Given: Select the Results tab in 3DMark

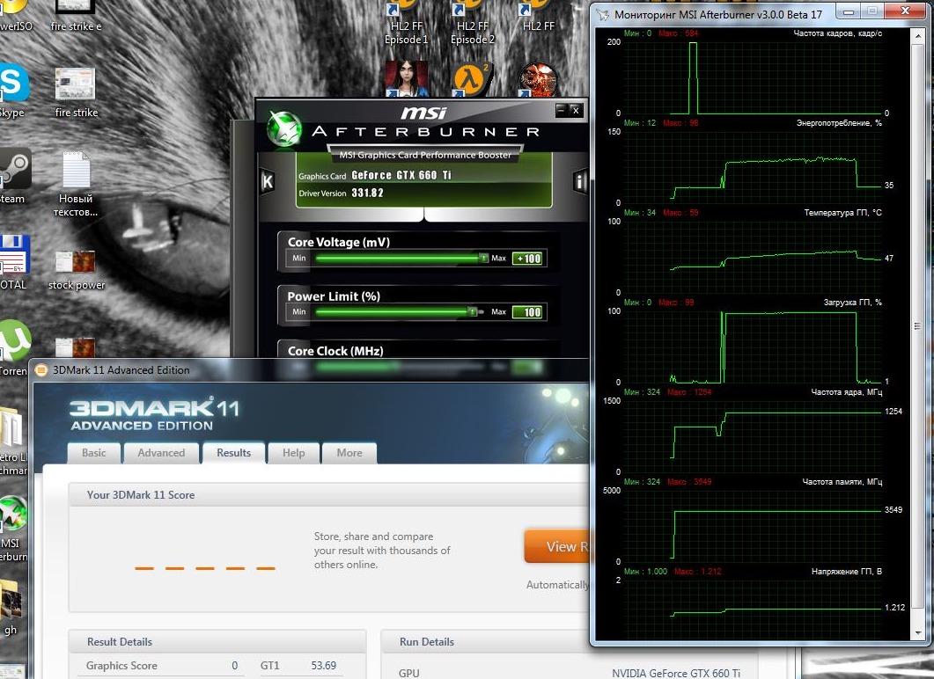Looking at the screenshot, I should click(x=233, y=453).
